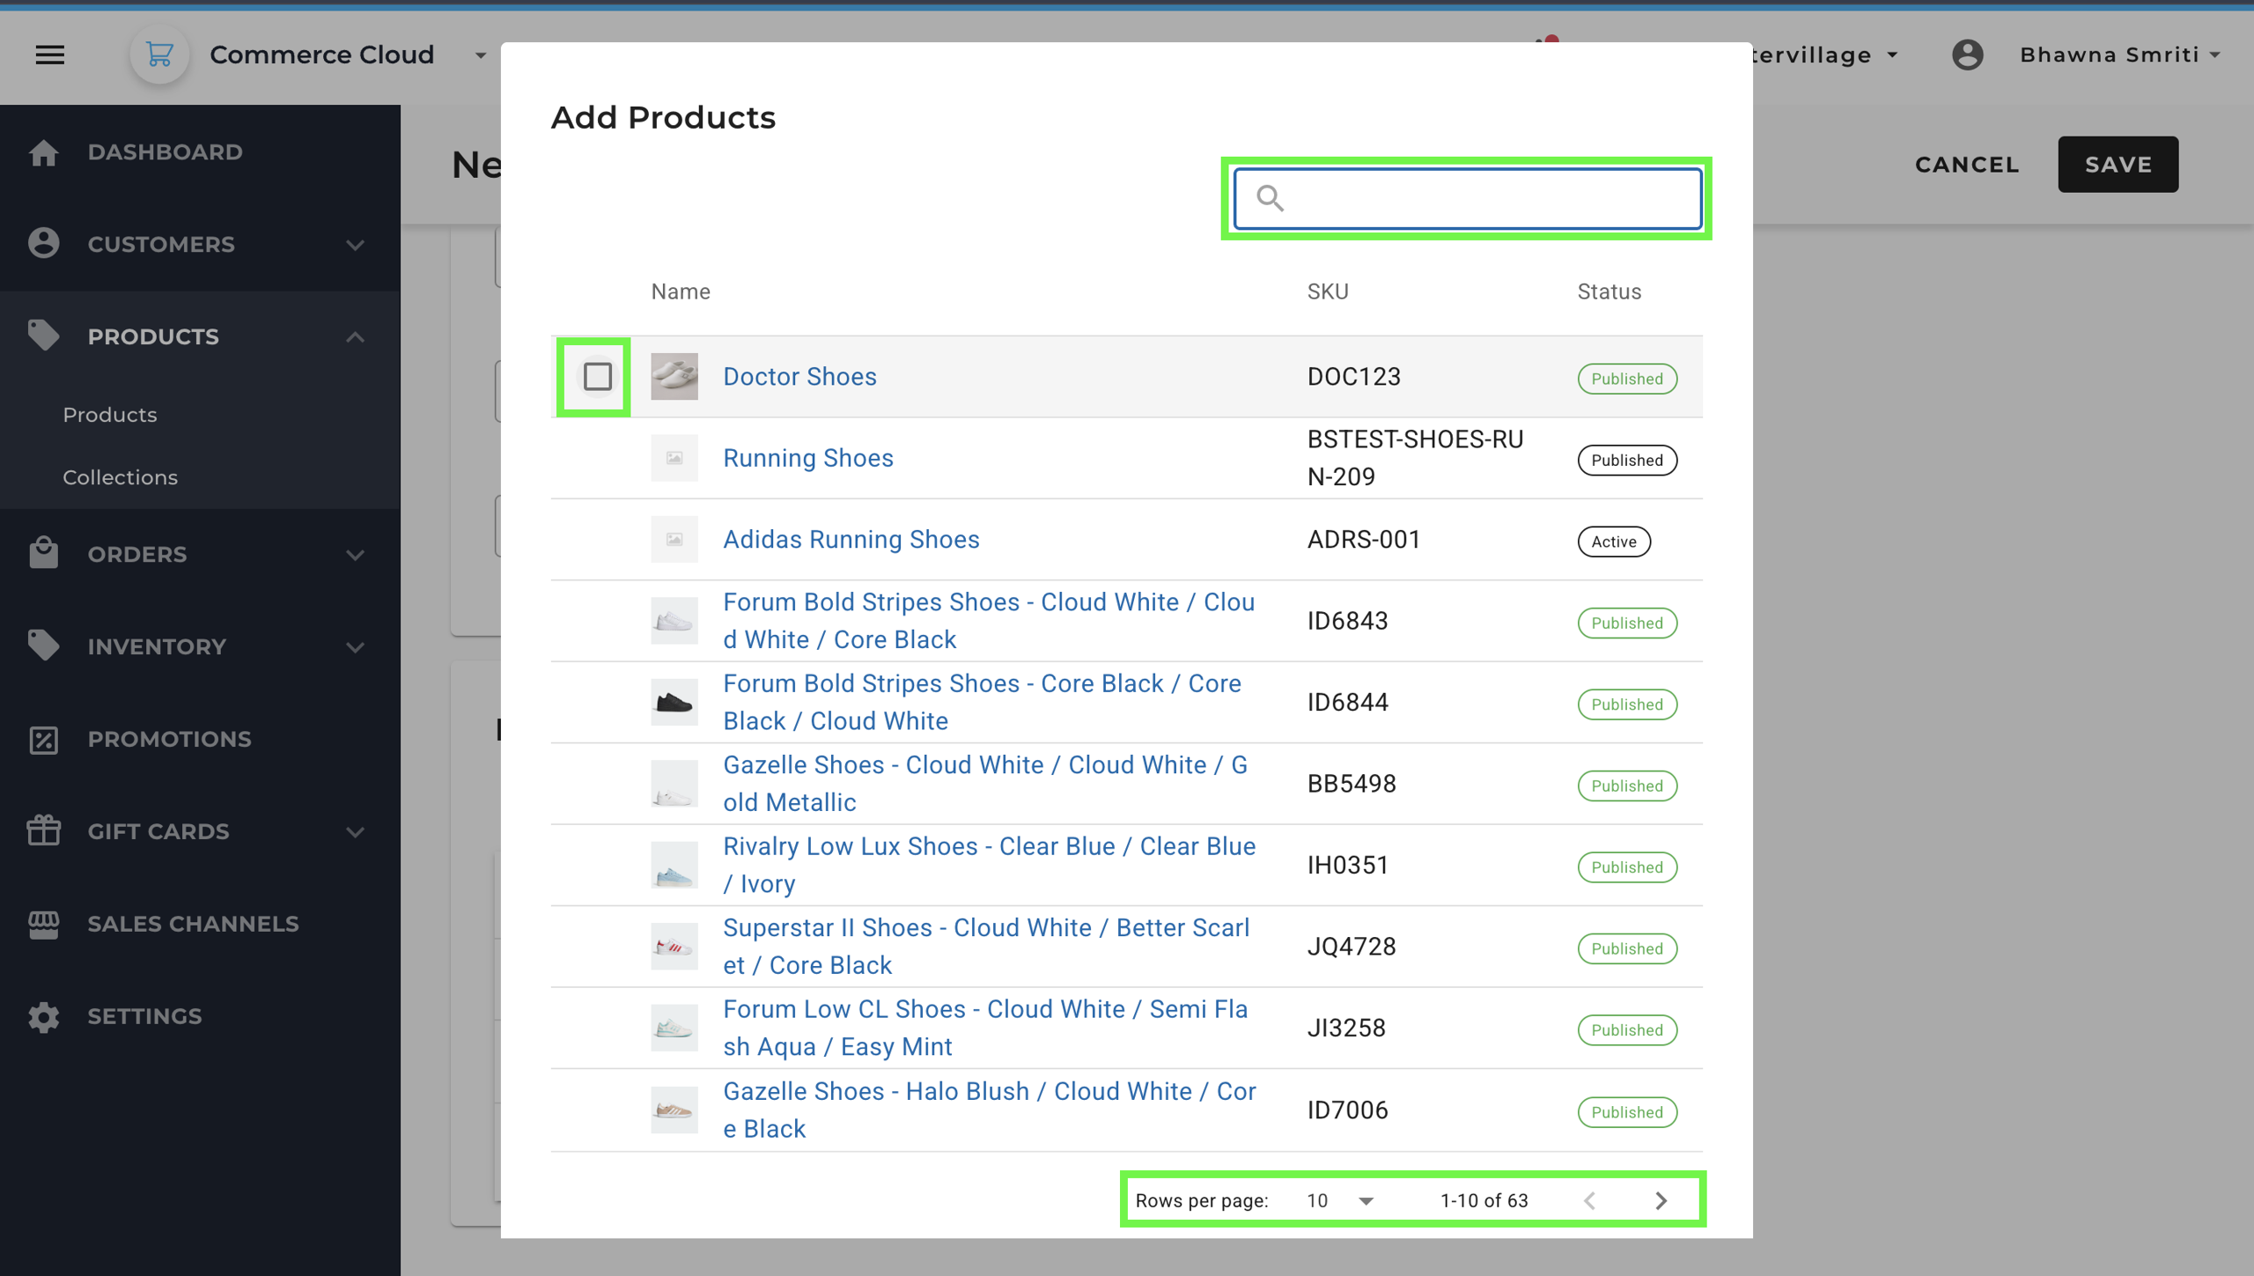2254x1276 pixels.
Task: Click the Promotions percent icon in sidebar
Action: [x=43, y=740]
